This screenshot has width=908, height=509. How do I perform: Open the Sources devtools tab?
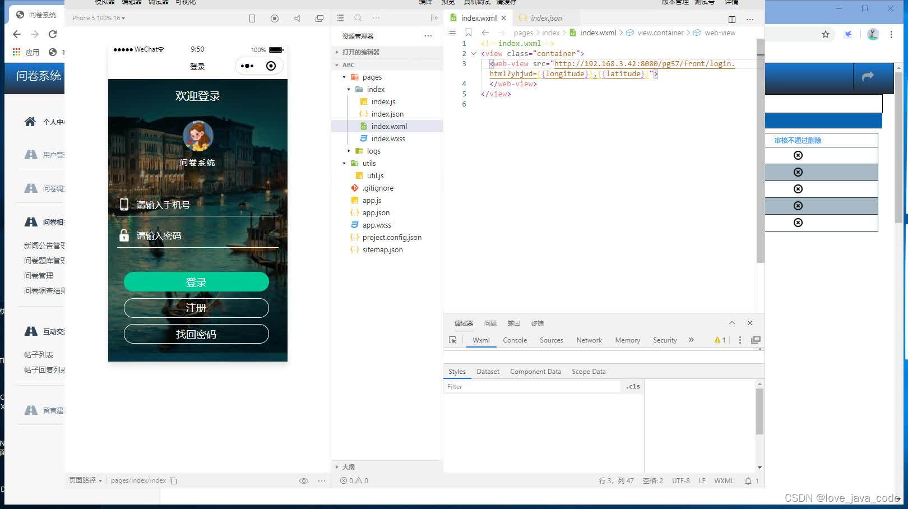(552, 340)
